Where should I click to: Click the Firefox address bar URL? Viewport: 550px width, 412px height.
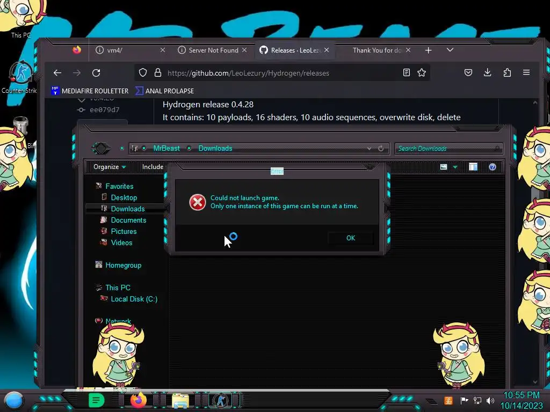tap(248, 73)
